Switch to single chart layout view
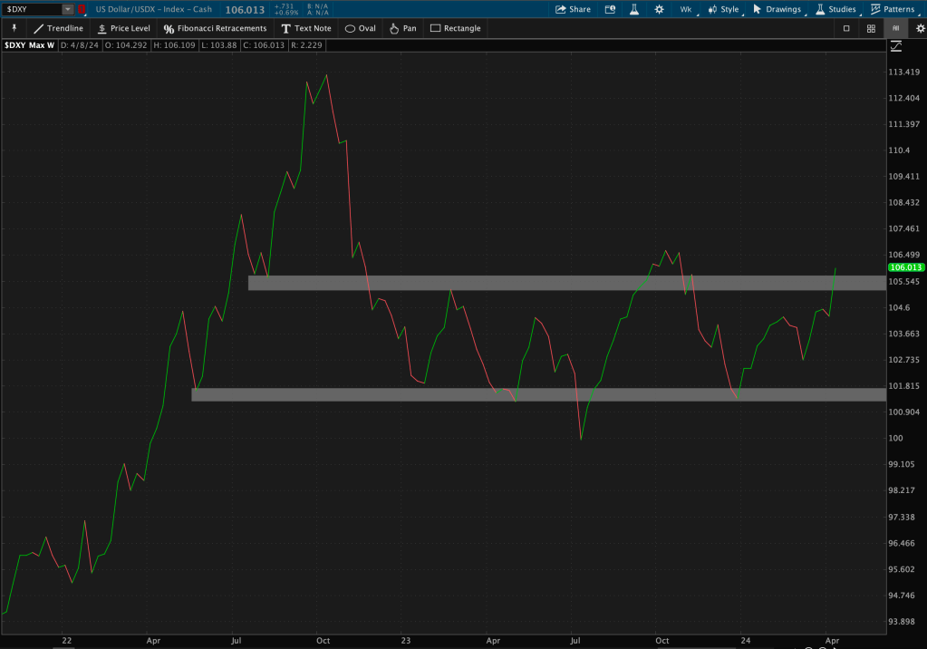 coord(846,28)
